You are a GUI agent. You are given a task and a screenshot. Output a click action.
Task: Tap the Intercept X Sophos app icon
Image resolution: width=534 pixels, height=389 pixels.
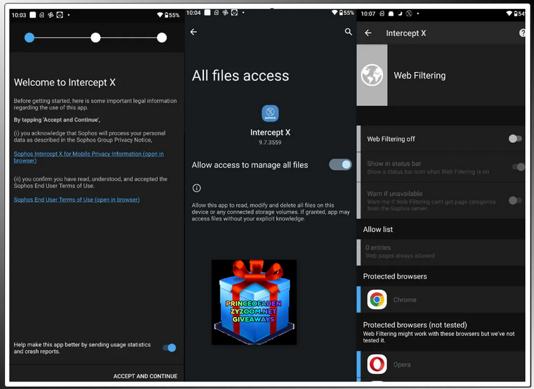pyautogui.click(x=270, y=114)
